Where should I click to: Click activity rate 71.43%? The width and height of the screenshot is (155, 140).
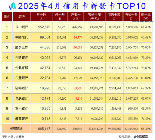coord(146,119)
